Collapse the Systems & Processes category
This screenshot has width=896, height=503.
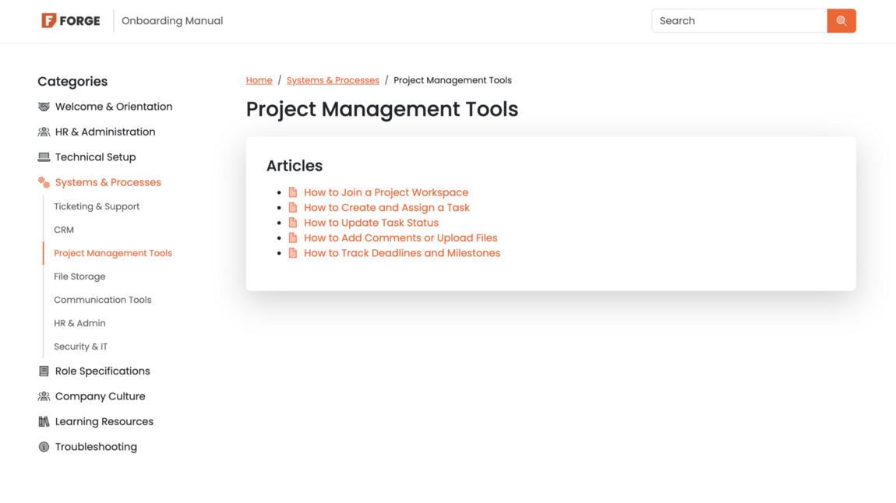[x=108, y=182]
